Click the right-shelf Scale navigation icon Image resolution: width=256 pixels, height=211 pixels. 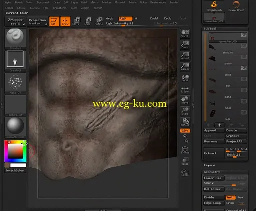tap(185, 111)
